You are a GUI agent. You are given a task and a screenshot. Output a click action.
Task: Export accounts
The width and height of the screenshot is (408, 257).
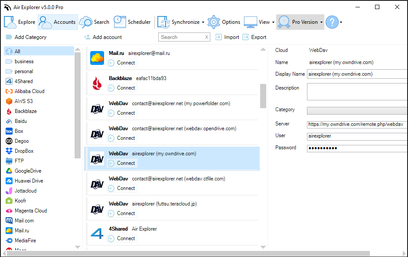point(254,37)
